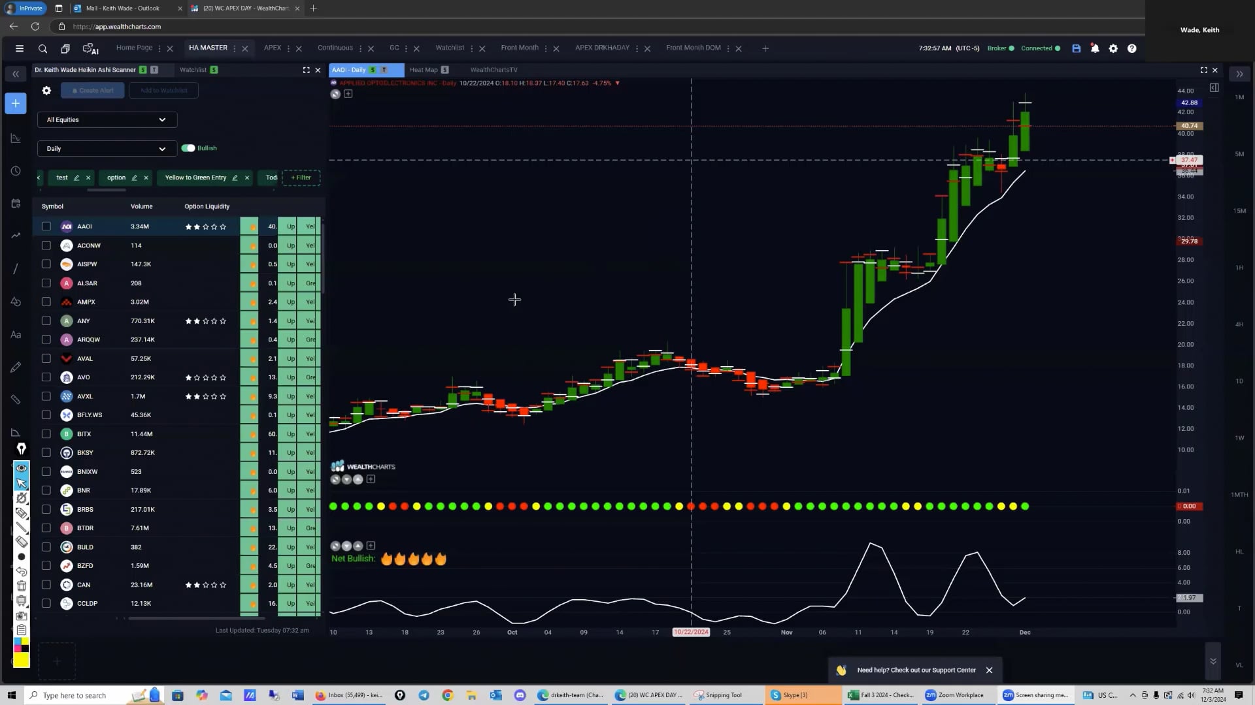The height and width of the screenshot is (705, 1255).
Task: Open scanner settings gear icon
Action: [46, 91]
